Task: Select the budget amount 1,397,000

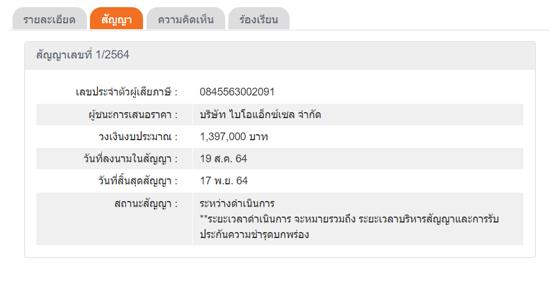Action: pos(223,137)
